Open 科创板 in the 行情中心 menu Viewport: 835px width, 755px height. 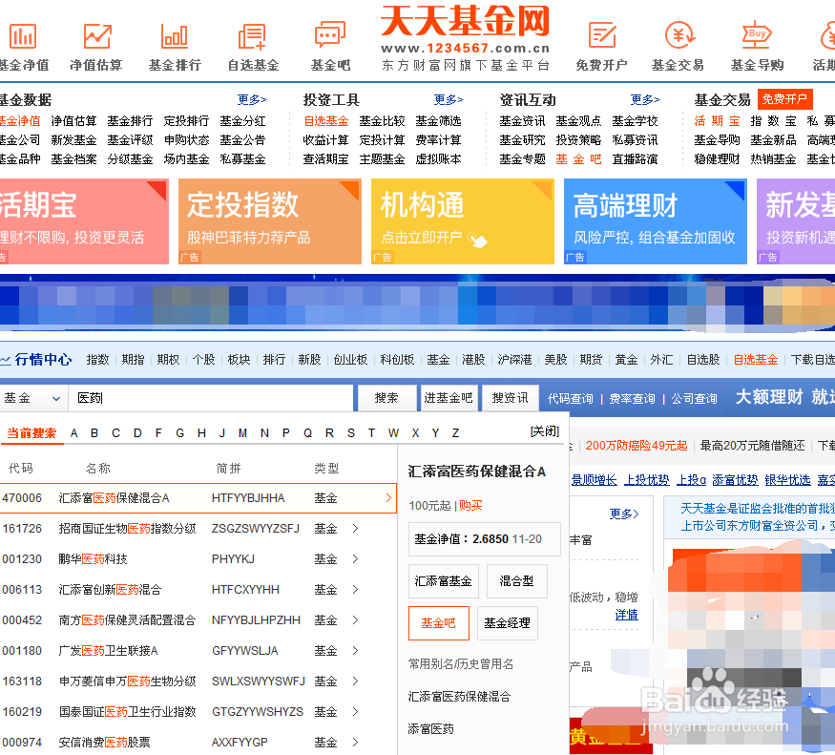[397, 360]
